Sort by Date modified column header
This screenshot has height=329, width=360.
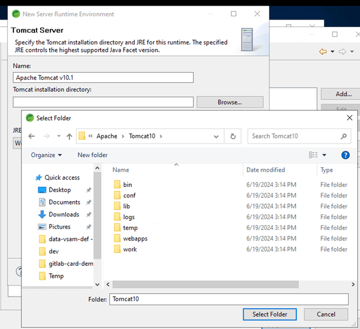[266, 170]
